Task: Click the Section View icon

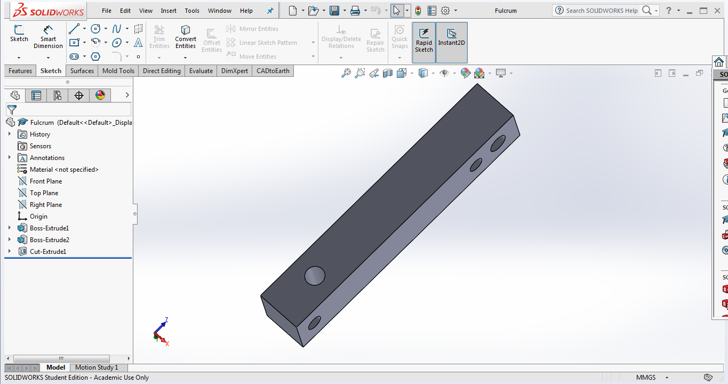Action: click(388, 73)
